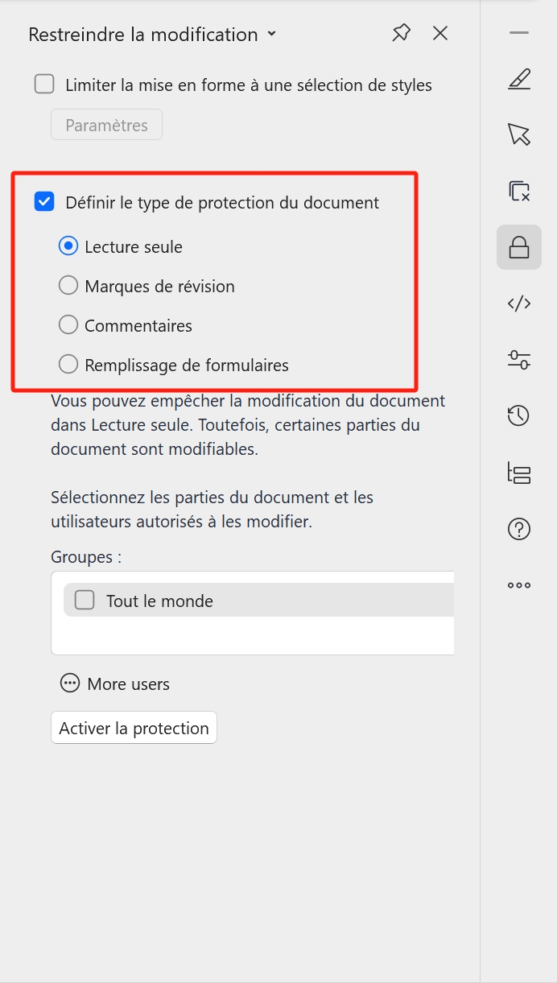
Task: Open the code brackets sidebar icon
Action: 519,304
